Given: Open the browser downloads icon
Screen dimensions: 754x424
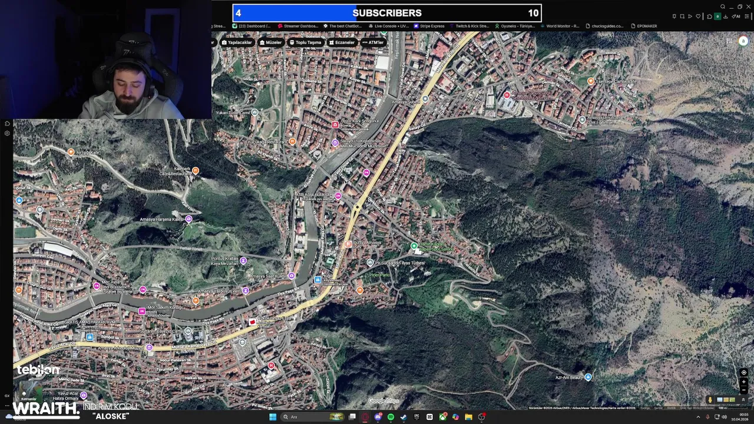Looking at the screenshot, I should coord(726,16).
